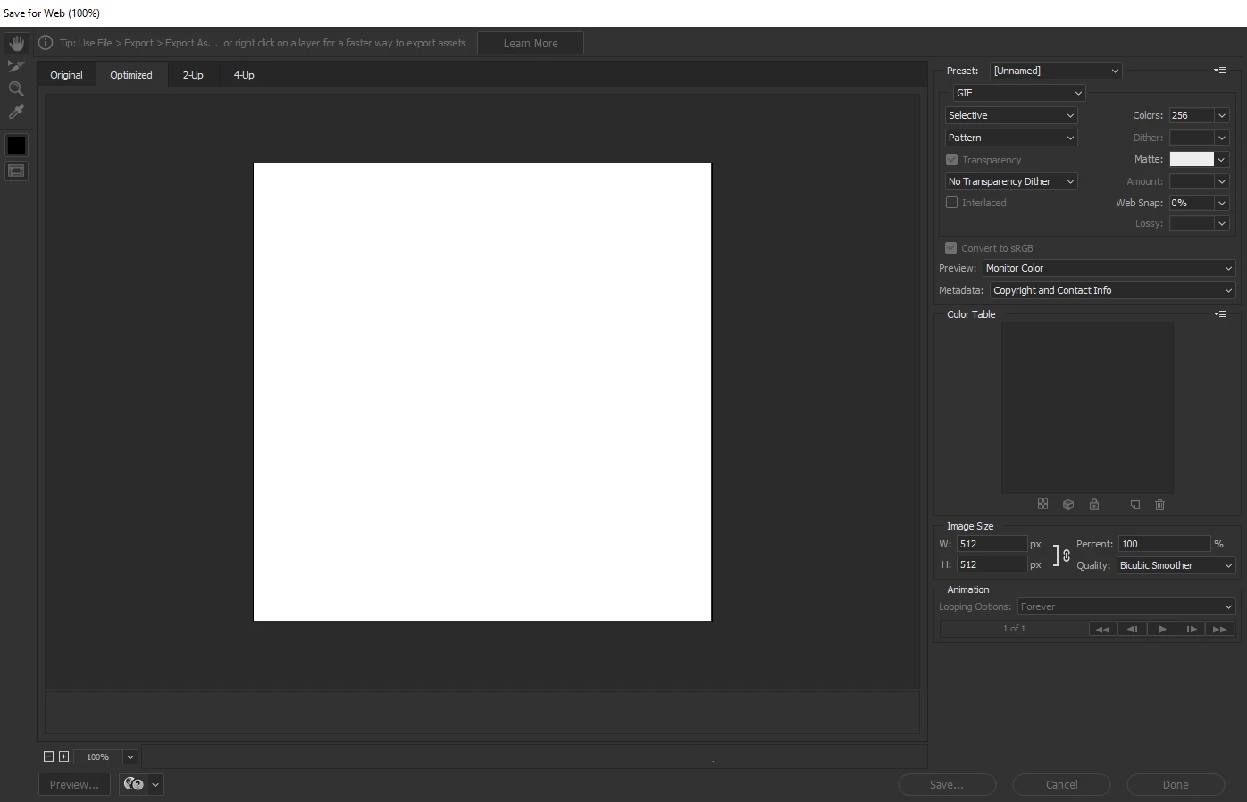Open the Pattern dither algorithm dropdown
Viewport: 1247px width, 802px height.
[1011, 138]
